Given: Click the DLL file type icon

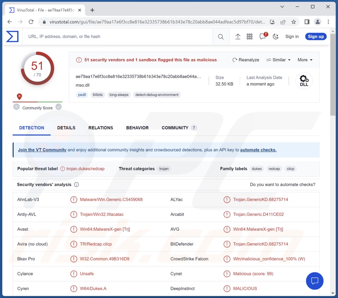Looking at the screenshot, I should 304,80.
